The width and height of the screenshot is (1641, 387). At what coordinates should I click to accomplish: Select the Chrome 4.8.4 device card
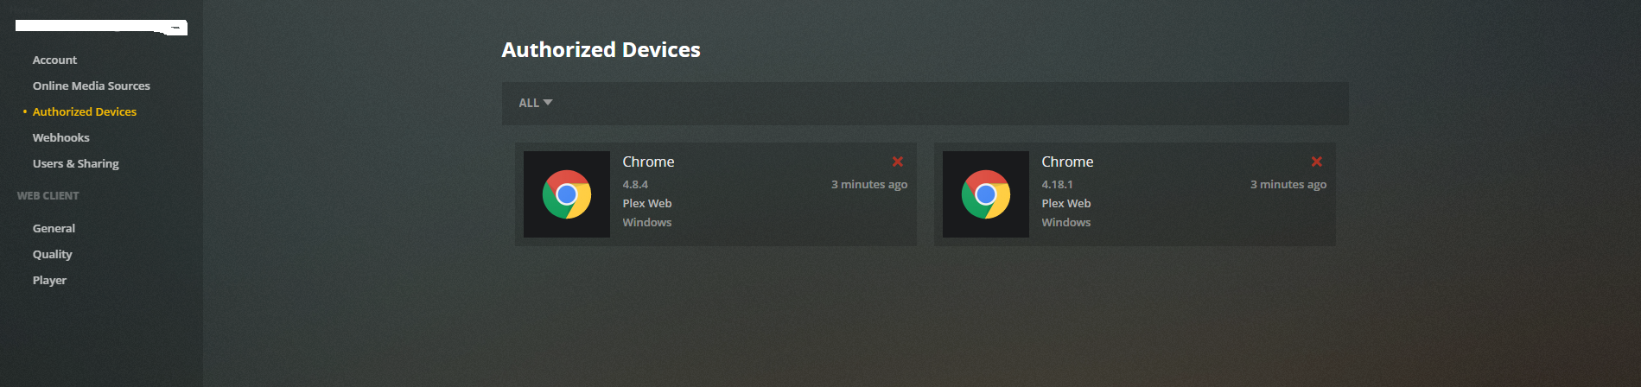click(716, 194)
